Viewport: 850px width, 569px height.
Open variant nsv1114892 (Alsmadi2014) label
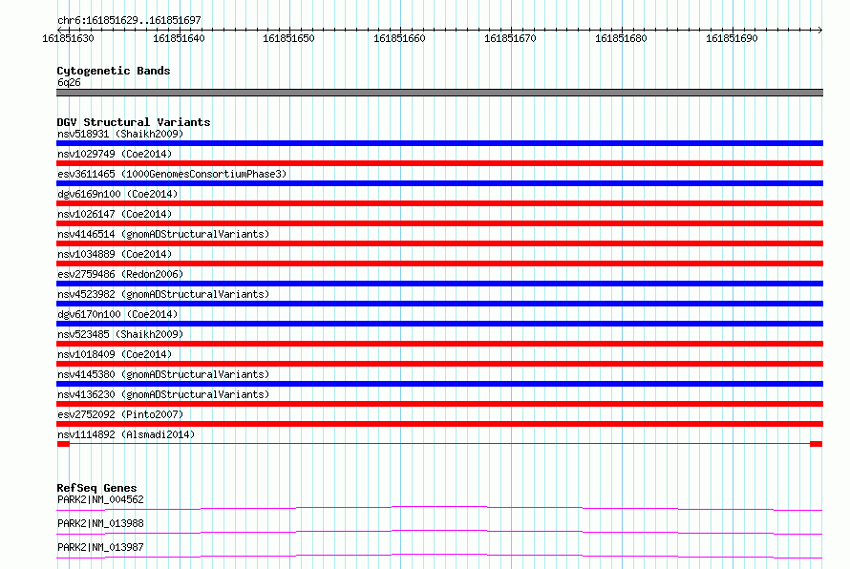coord(126,434)
